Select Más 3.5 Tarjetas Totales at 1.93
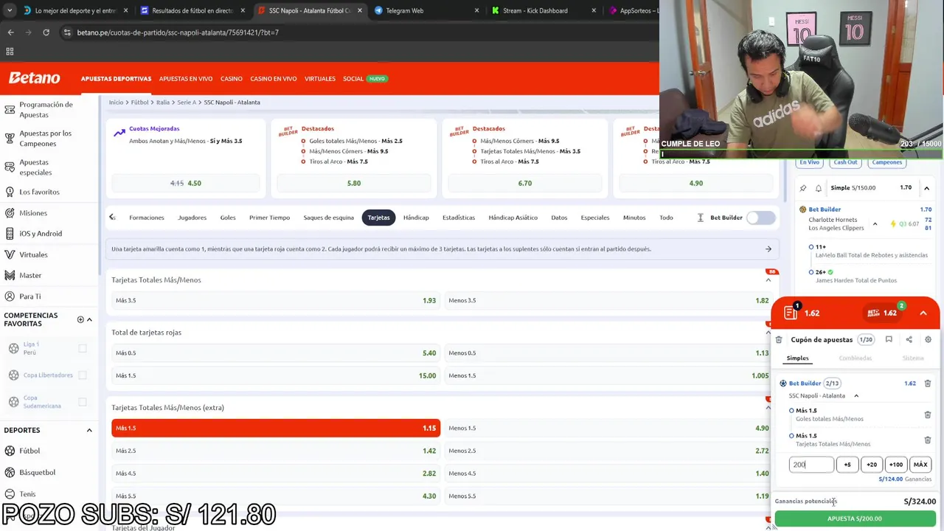Image resolution: width=944 pixels, height=531 pixels. [x=276, y=300]
